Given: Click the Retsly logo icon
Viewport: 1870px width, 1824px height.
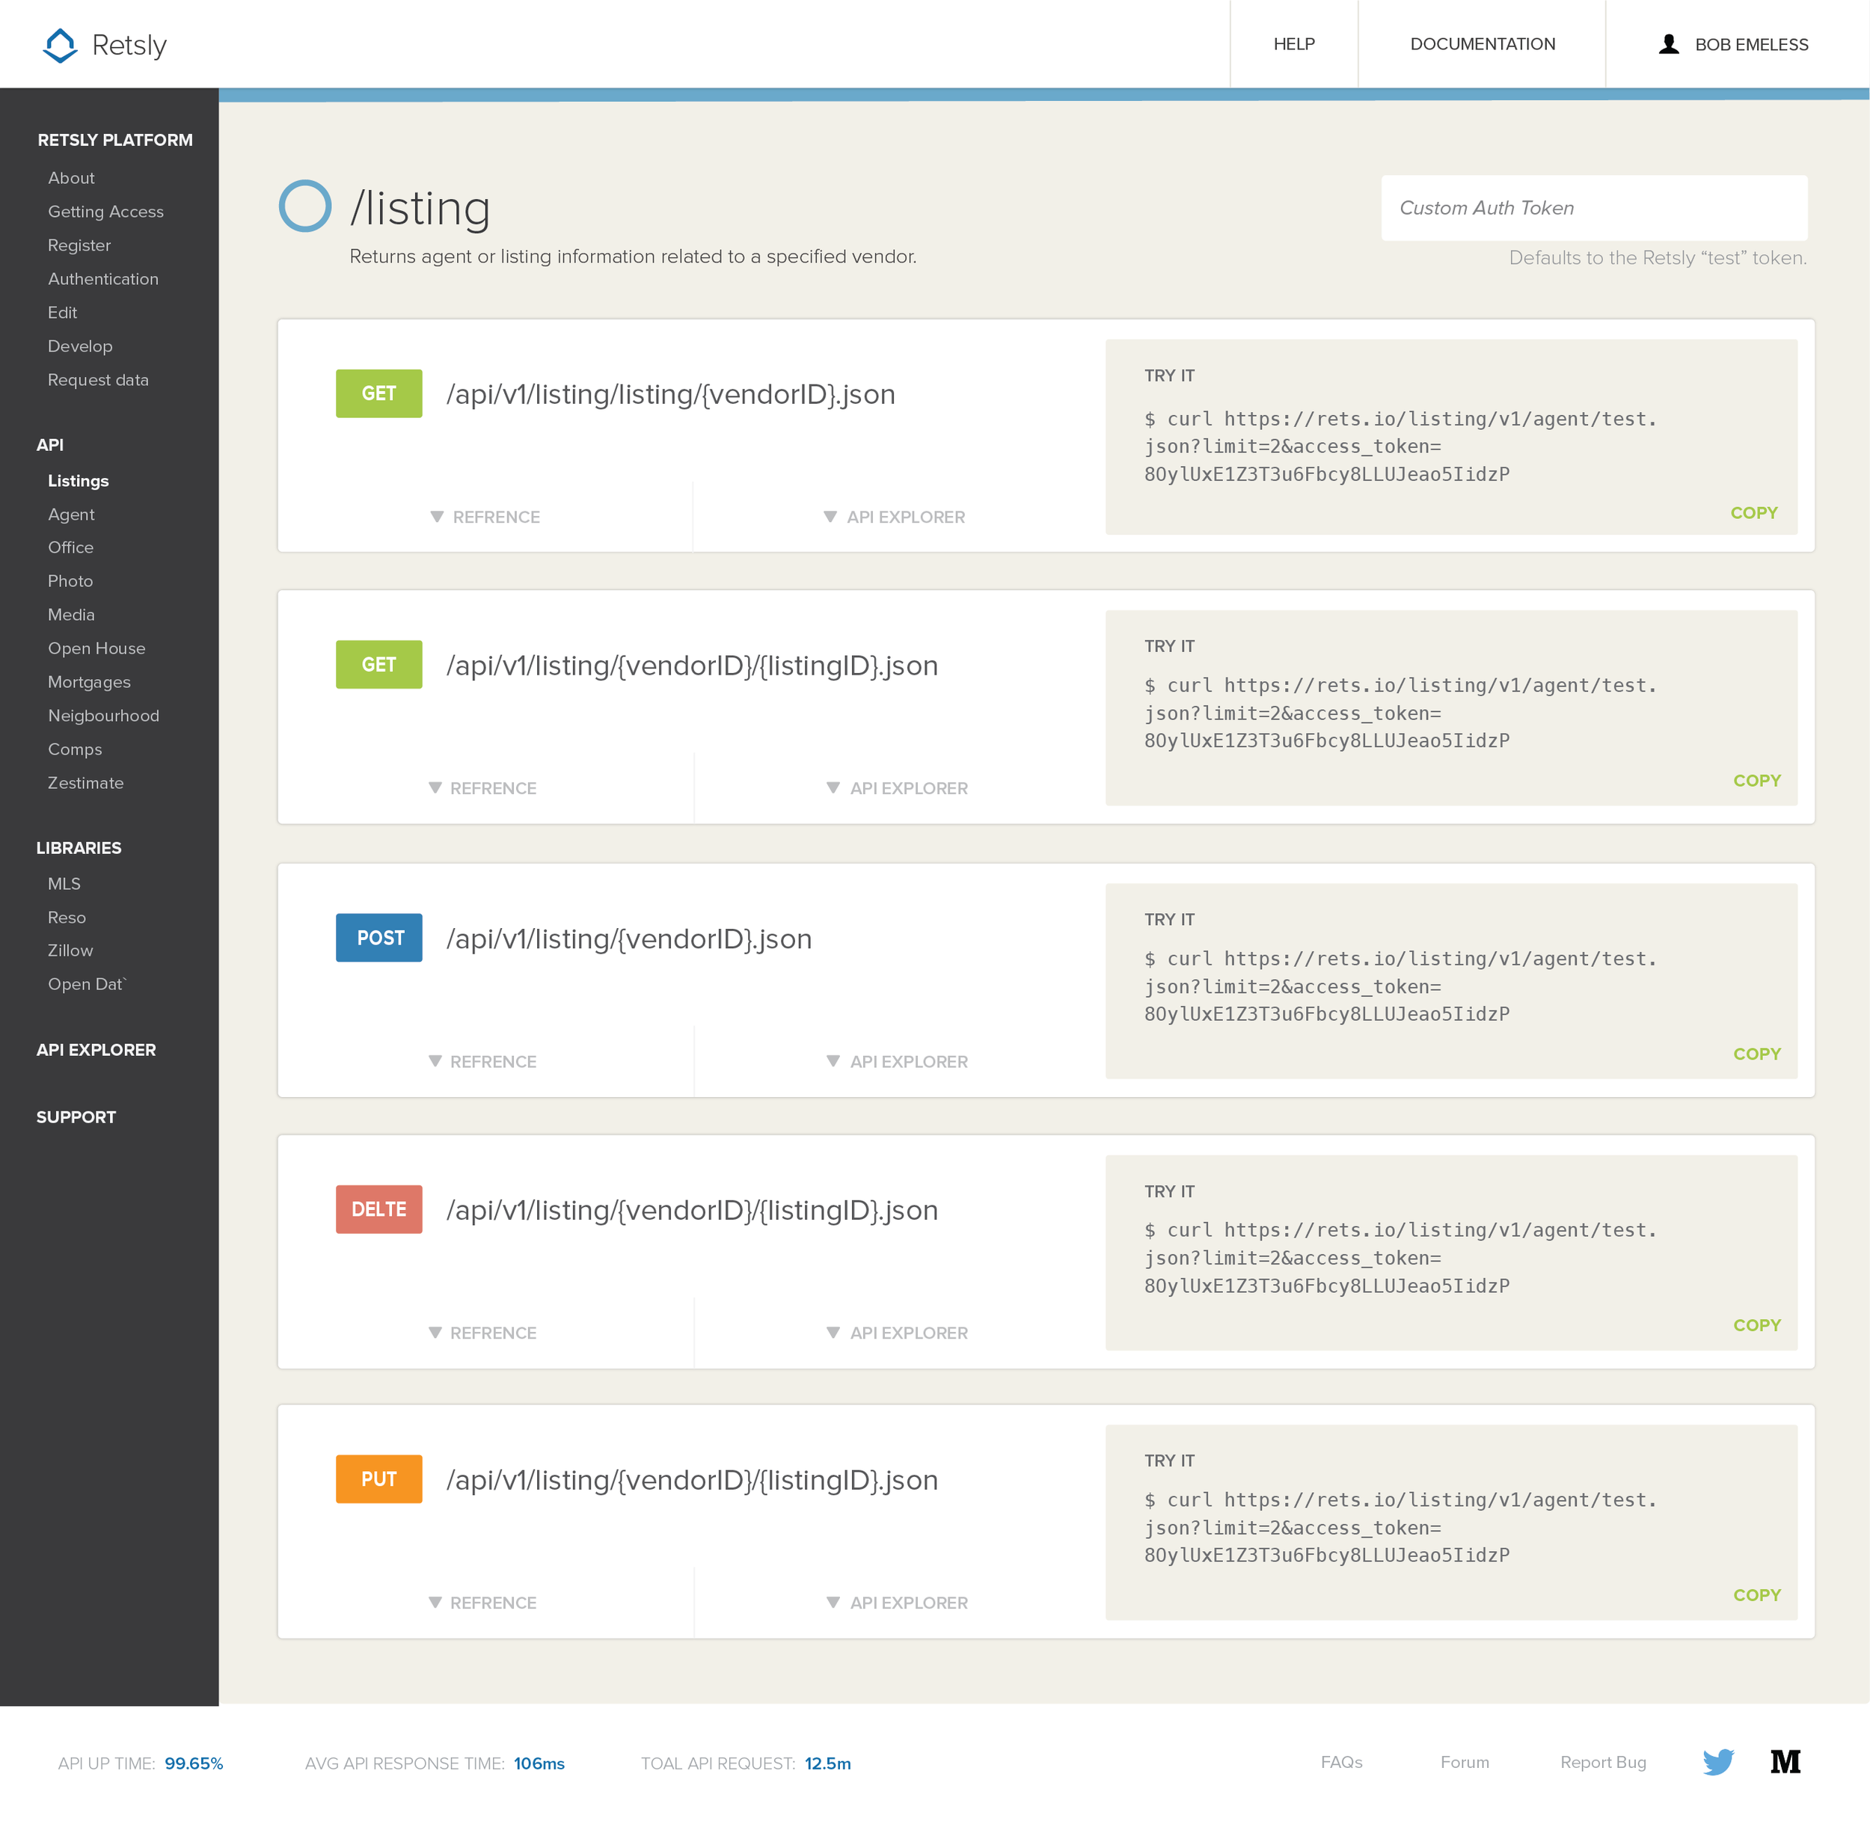Looking at the screenshot, I should [61, 45].
